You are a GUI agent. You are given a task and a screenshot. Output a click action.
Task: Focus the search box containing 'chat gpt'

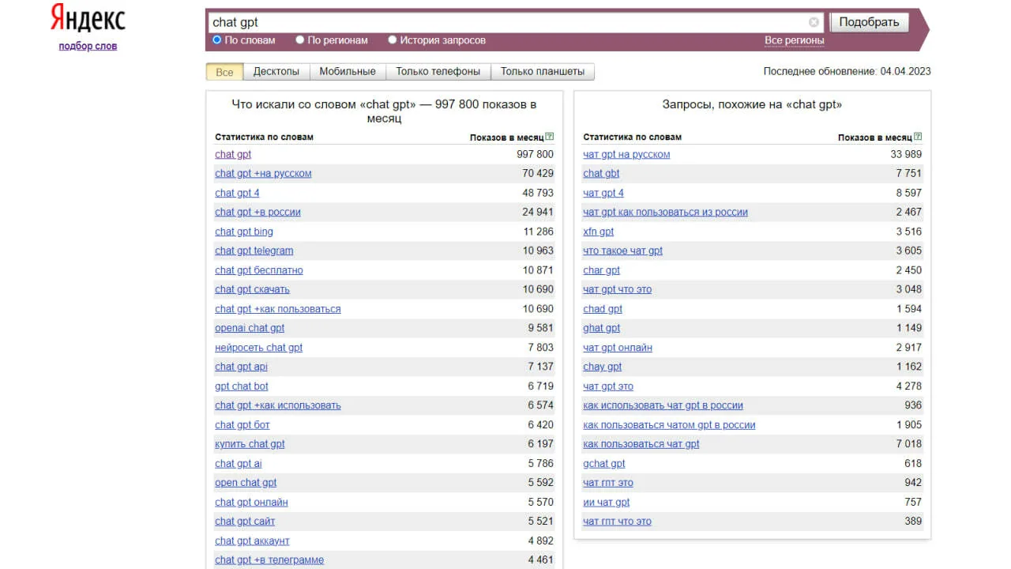coord(516,22)
